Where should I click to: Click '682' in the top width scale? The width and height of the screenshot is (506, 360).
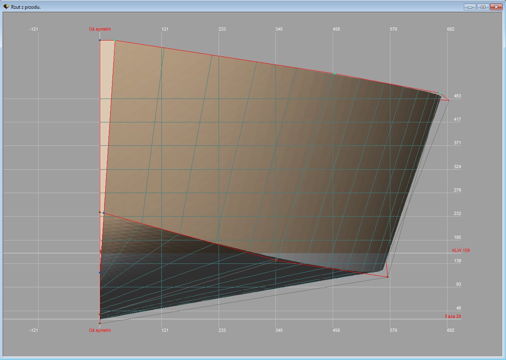(450, 29)
